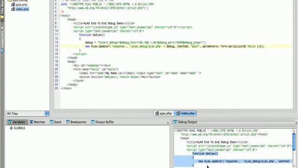Click line number 14 in gutter

pos(56,46)
